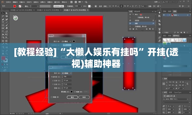Toggle visibility of the Inner Glow effect row

[x=130, y=20]
